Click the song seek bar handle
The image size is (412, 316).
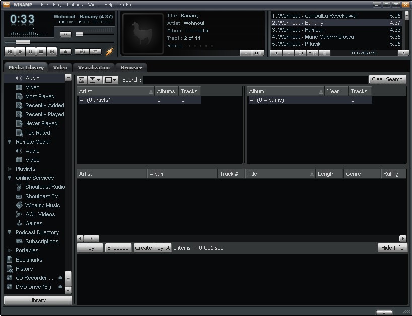23,42
